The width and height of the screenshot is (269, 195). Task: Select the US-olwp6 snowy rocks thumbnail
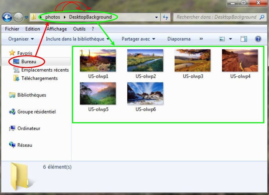[x=145, y=93]
